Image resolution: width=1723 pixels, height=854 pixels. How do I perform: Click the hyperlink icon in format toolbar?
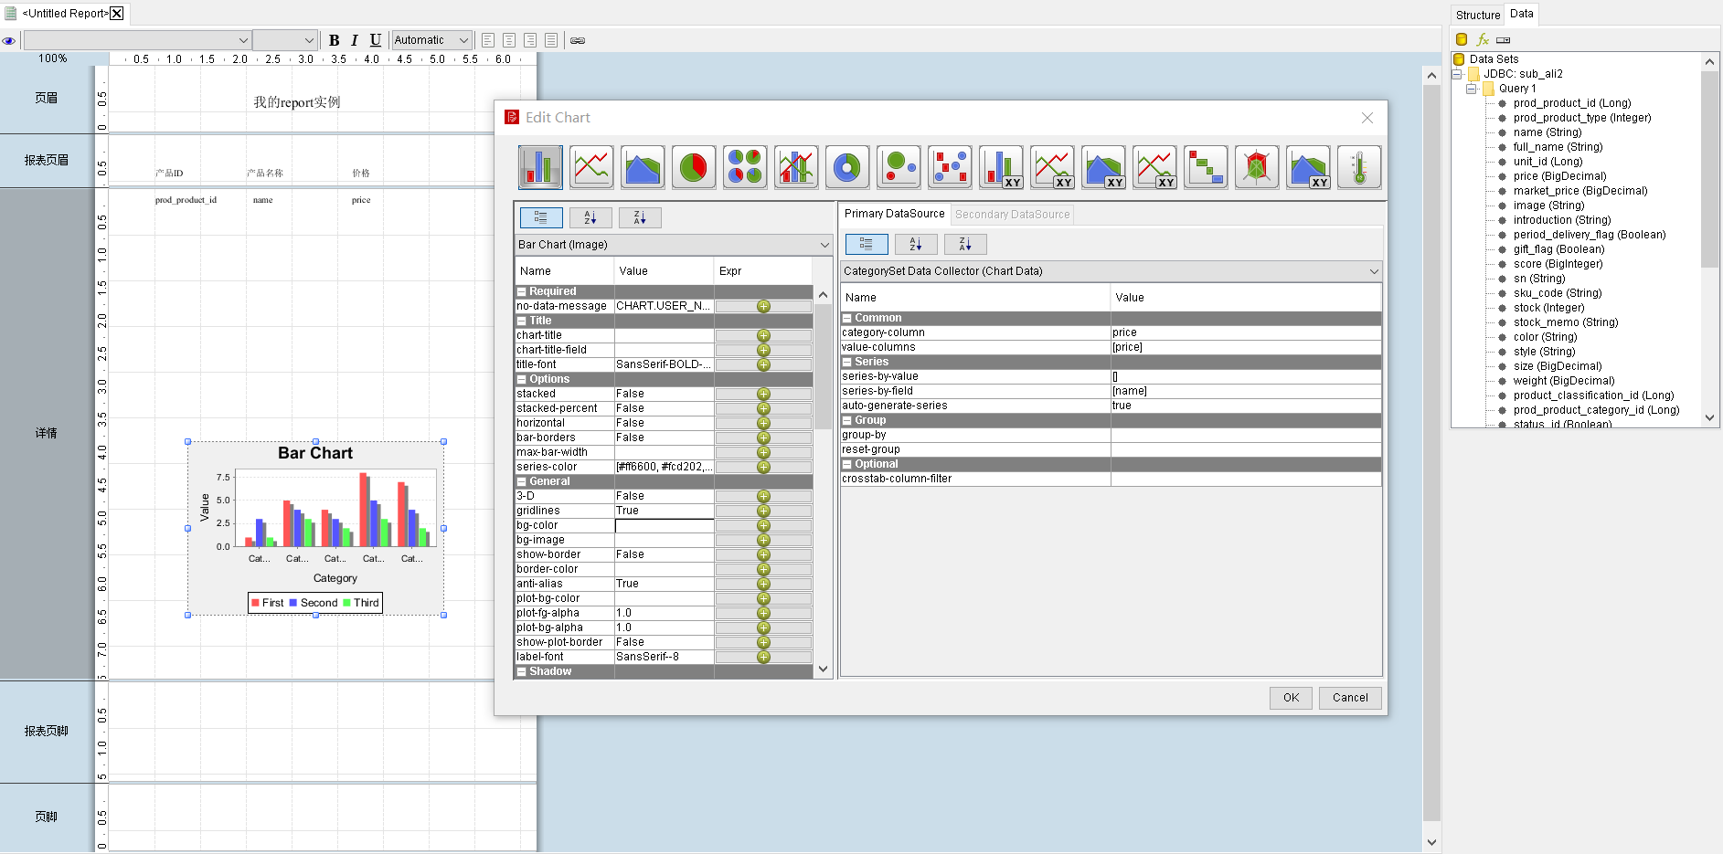click(578, 40)
